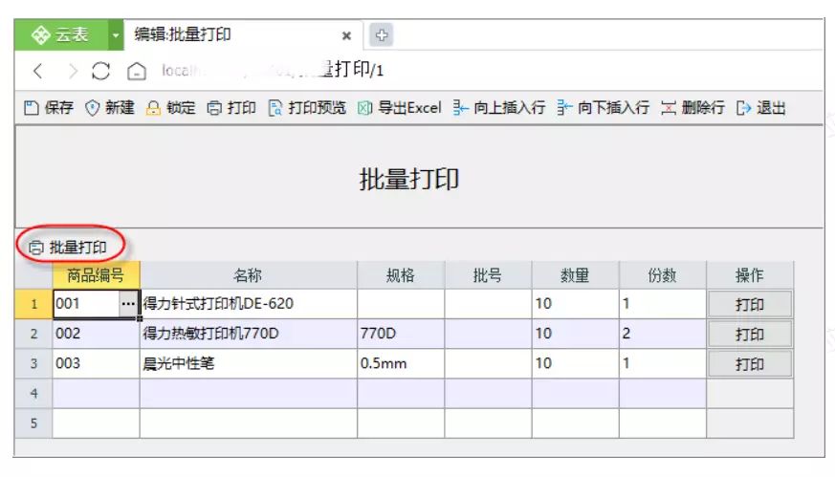The image size is (835, 477).
Task: Select cell 晨光中性笔
Action: 248,363
